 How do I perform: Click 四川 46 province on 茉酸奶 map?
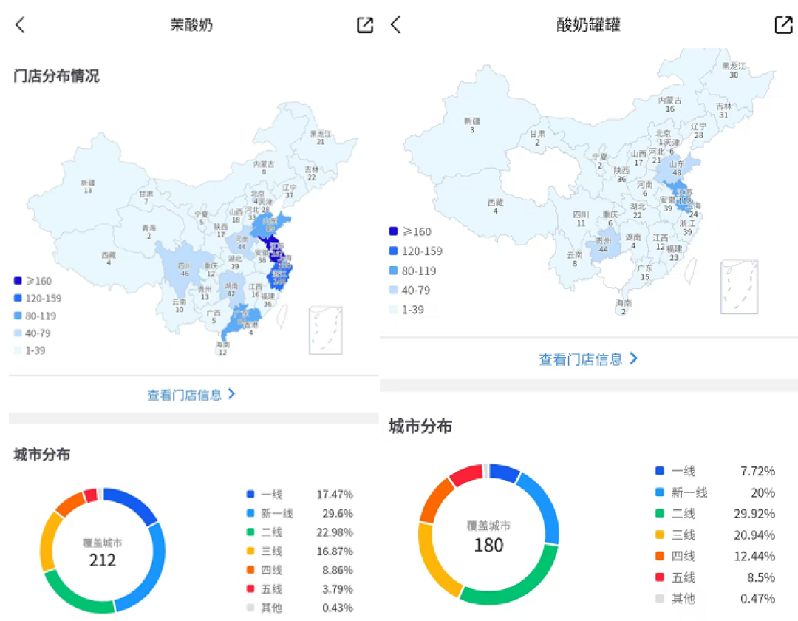click(x=184, y=269)
